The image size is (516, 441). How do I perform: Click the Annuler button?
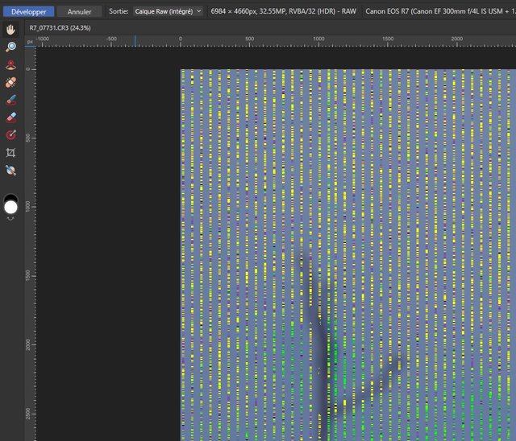click(79, 11)
